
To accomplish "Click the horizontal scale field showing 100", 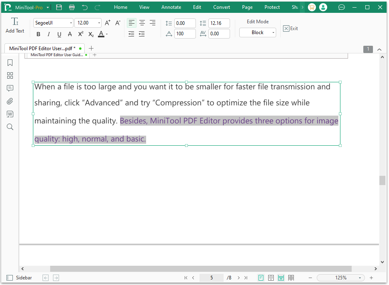I will 185,34.
